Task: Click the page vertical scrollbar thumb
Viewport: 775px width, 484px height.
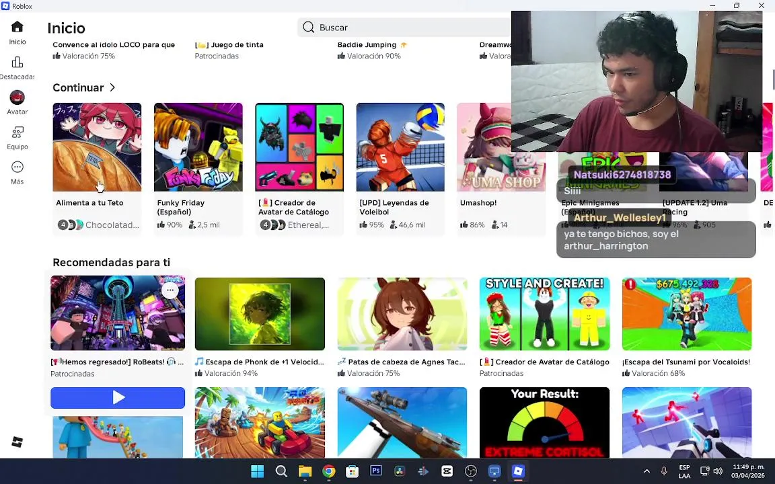Action: (774, 80)
